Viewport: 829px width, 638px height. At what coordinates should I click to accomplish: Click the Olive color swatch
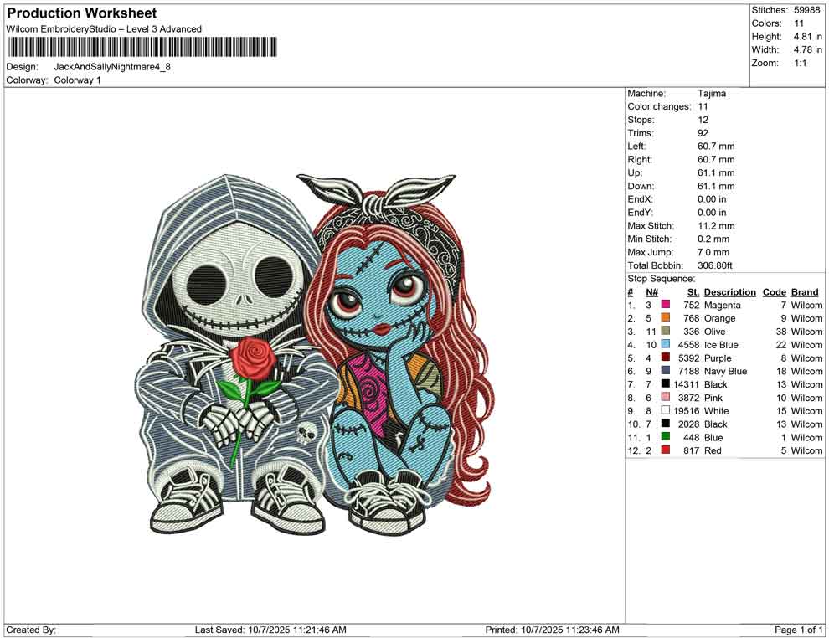[665, 331]
